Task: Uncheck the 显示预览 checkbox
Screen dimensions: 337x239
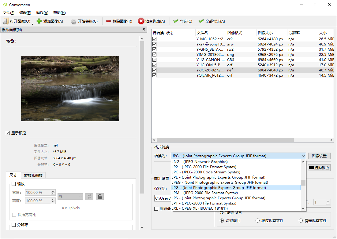Action: [x=8, y=133]
